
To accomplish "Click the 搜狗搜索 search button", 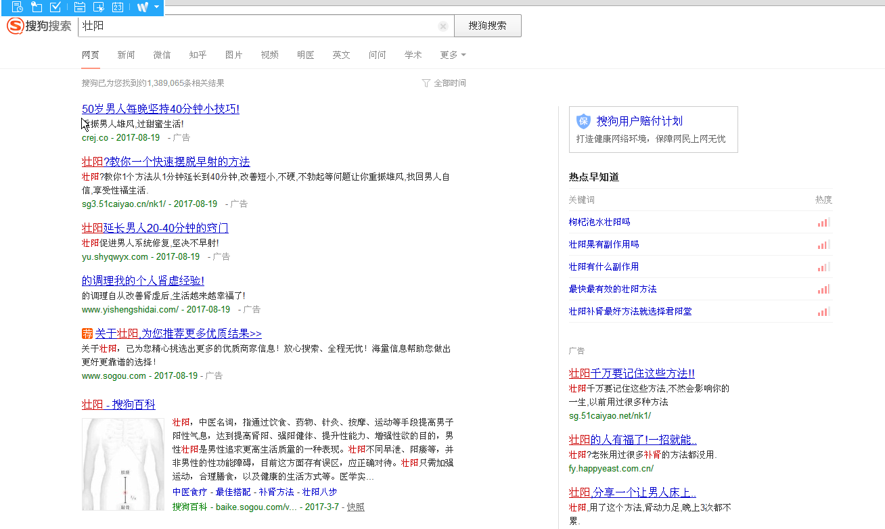I will point(487,26).
